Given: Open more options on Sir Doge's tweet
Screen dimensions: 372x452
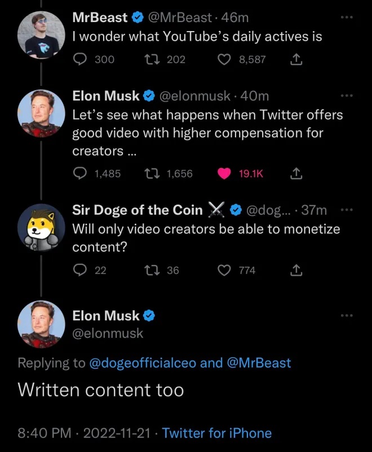Looking at the screenshot, I should pos(346,210).
